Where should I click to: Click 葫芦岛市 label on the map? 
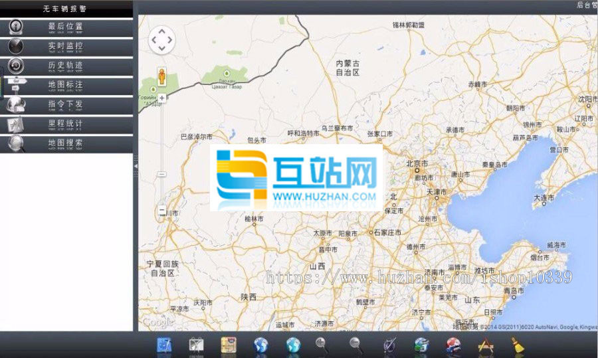tap(525, 137)
